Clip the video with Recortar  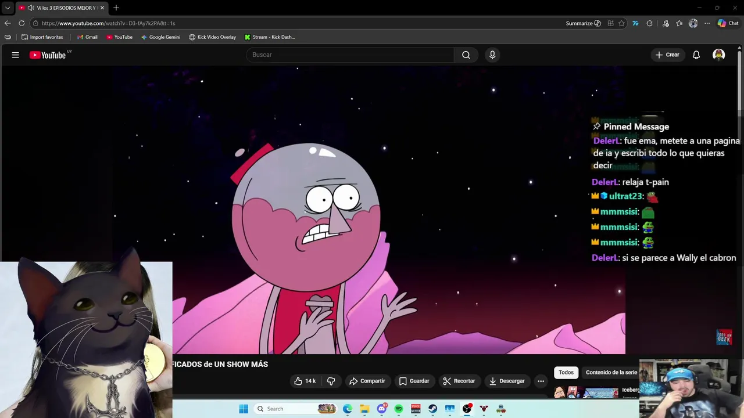coord(459,381)
